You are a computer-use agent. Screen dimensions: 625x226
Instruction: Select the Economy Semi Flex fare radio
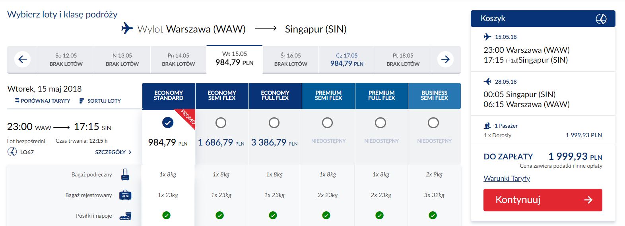tap(221, 123)
